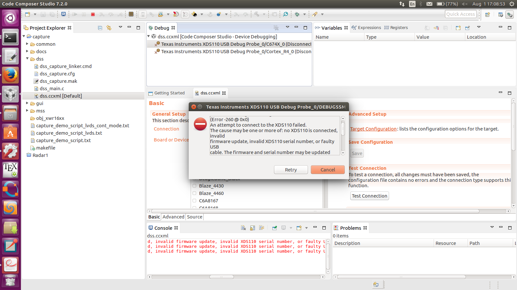
Task: Select capture_demo_script_lvds.txt file
Action: (x=69, y=133)
